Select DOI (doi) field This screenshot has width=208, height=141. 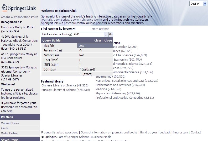tap(59, 69)
